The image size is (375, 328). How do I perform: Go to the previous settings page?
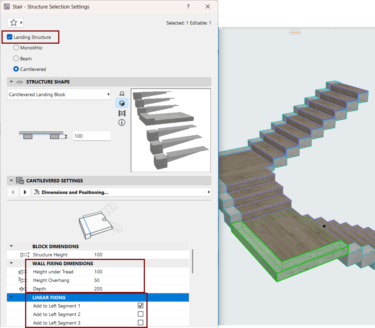[13, 192]
